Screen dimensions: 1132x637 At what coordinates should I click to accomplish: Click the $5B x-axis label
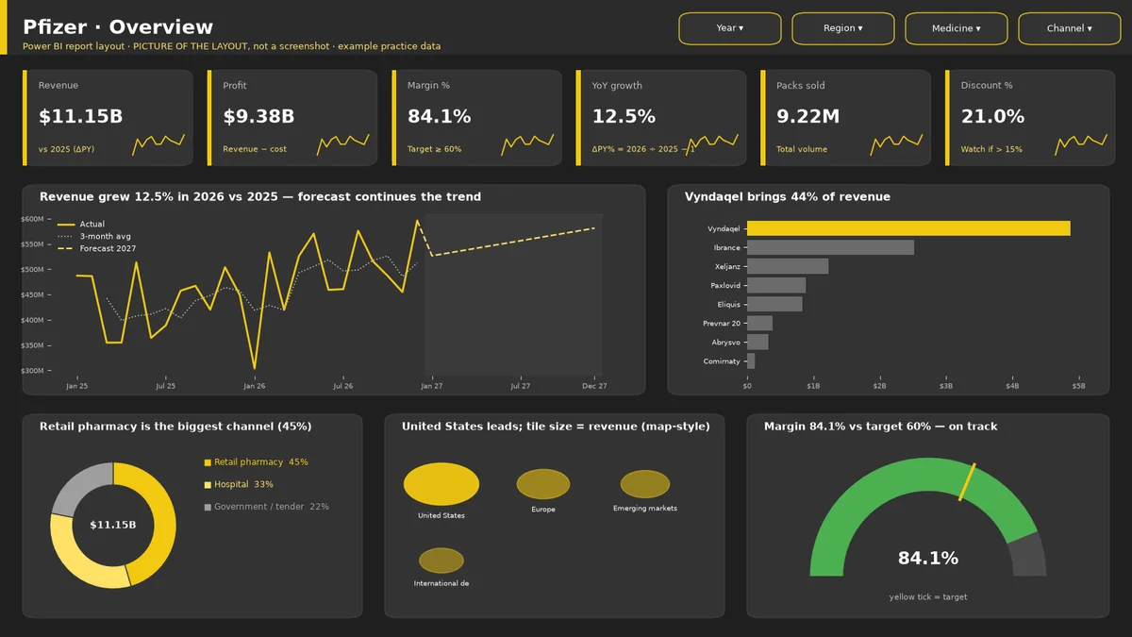tap(1079, 386)
